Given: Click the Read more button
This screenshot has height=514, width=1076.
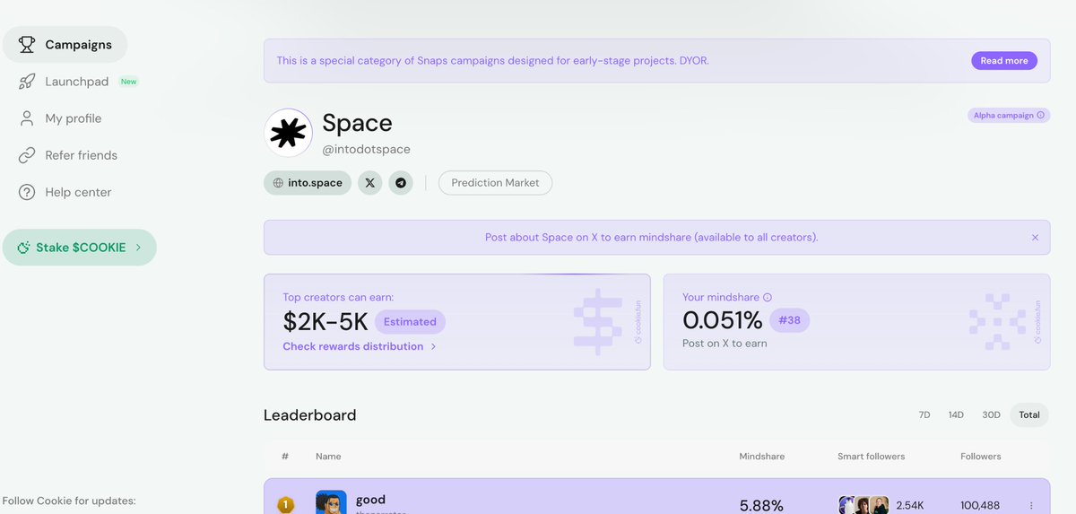Looking at the screenshot, I should click(1003, 61).
